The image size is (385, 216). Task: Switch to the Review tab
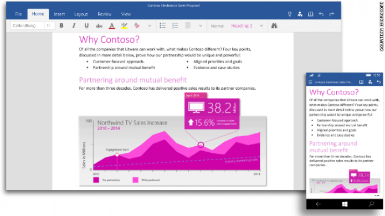[x=104, y=14]
